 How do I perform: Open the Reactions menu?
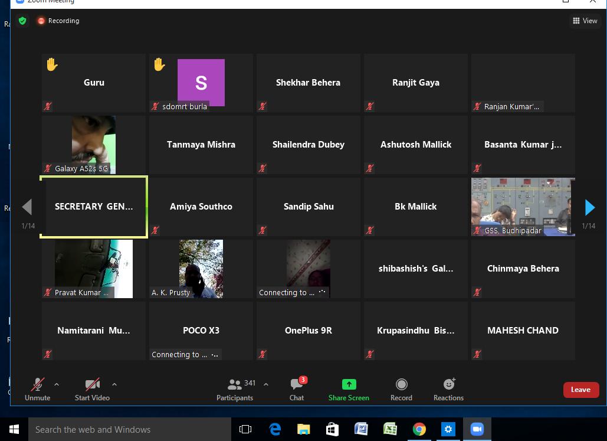tap(449, 390)
